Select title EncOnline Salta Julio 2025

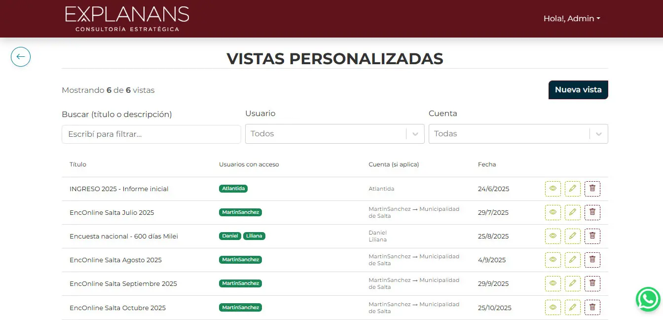tap(112, 213)
